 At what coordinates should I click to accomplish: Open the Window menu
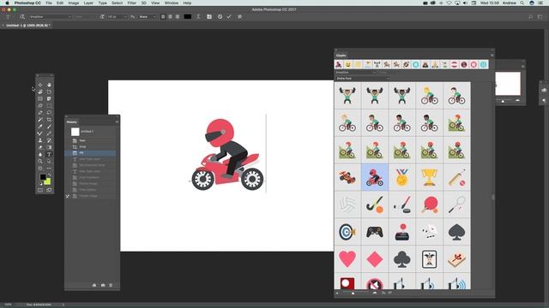[172, 3]
